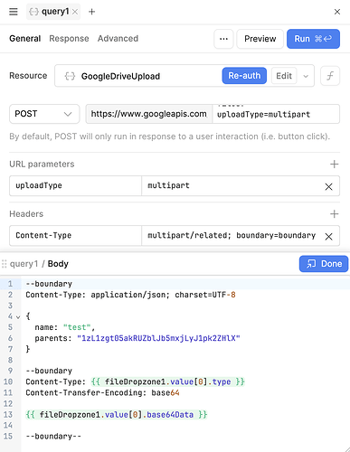Click the application/json Content-Type line

coord(130,295)
